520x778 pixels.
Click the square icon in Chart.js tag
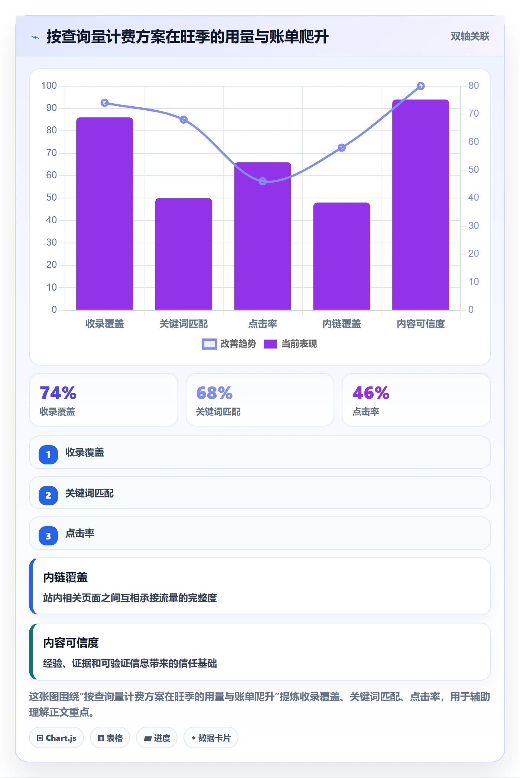point(40,738)
